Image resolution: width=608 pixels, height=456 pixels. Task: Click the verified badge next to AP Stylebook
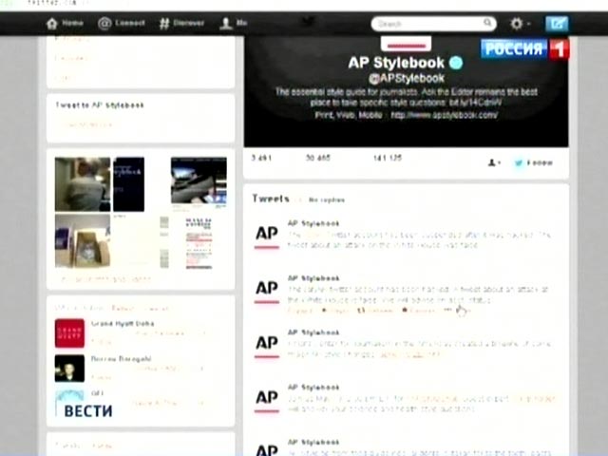[x=456, y=63]
